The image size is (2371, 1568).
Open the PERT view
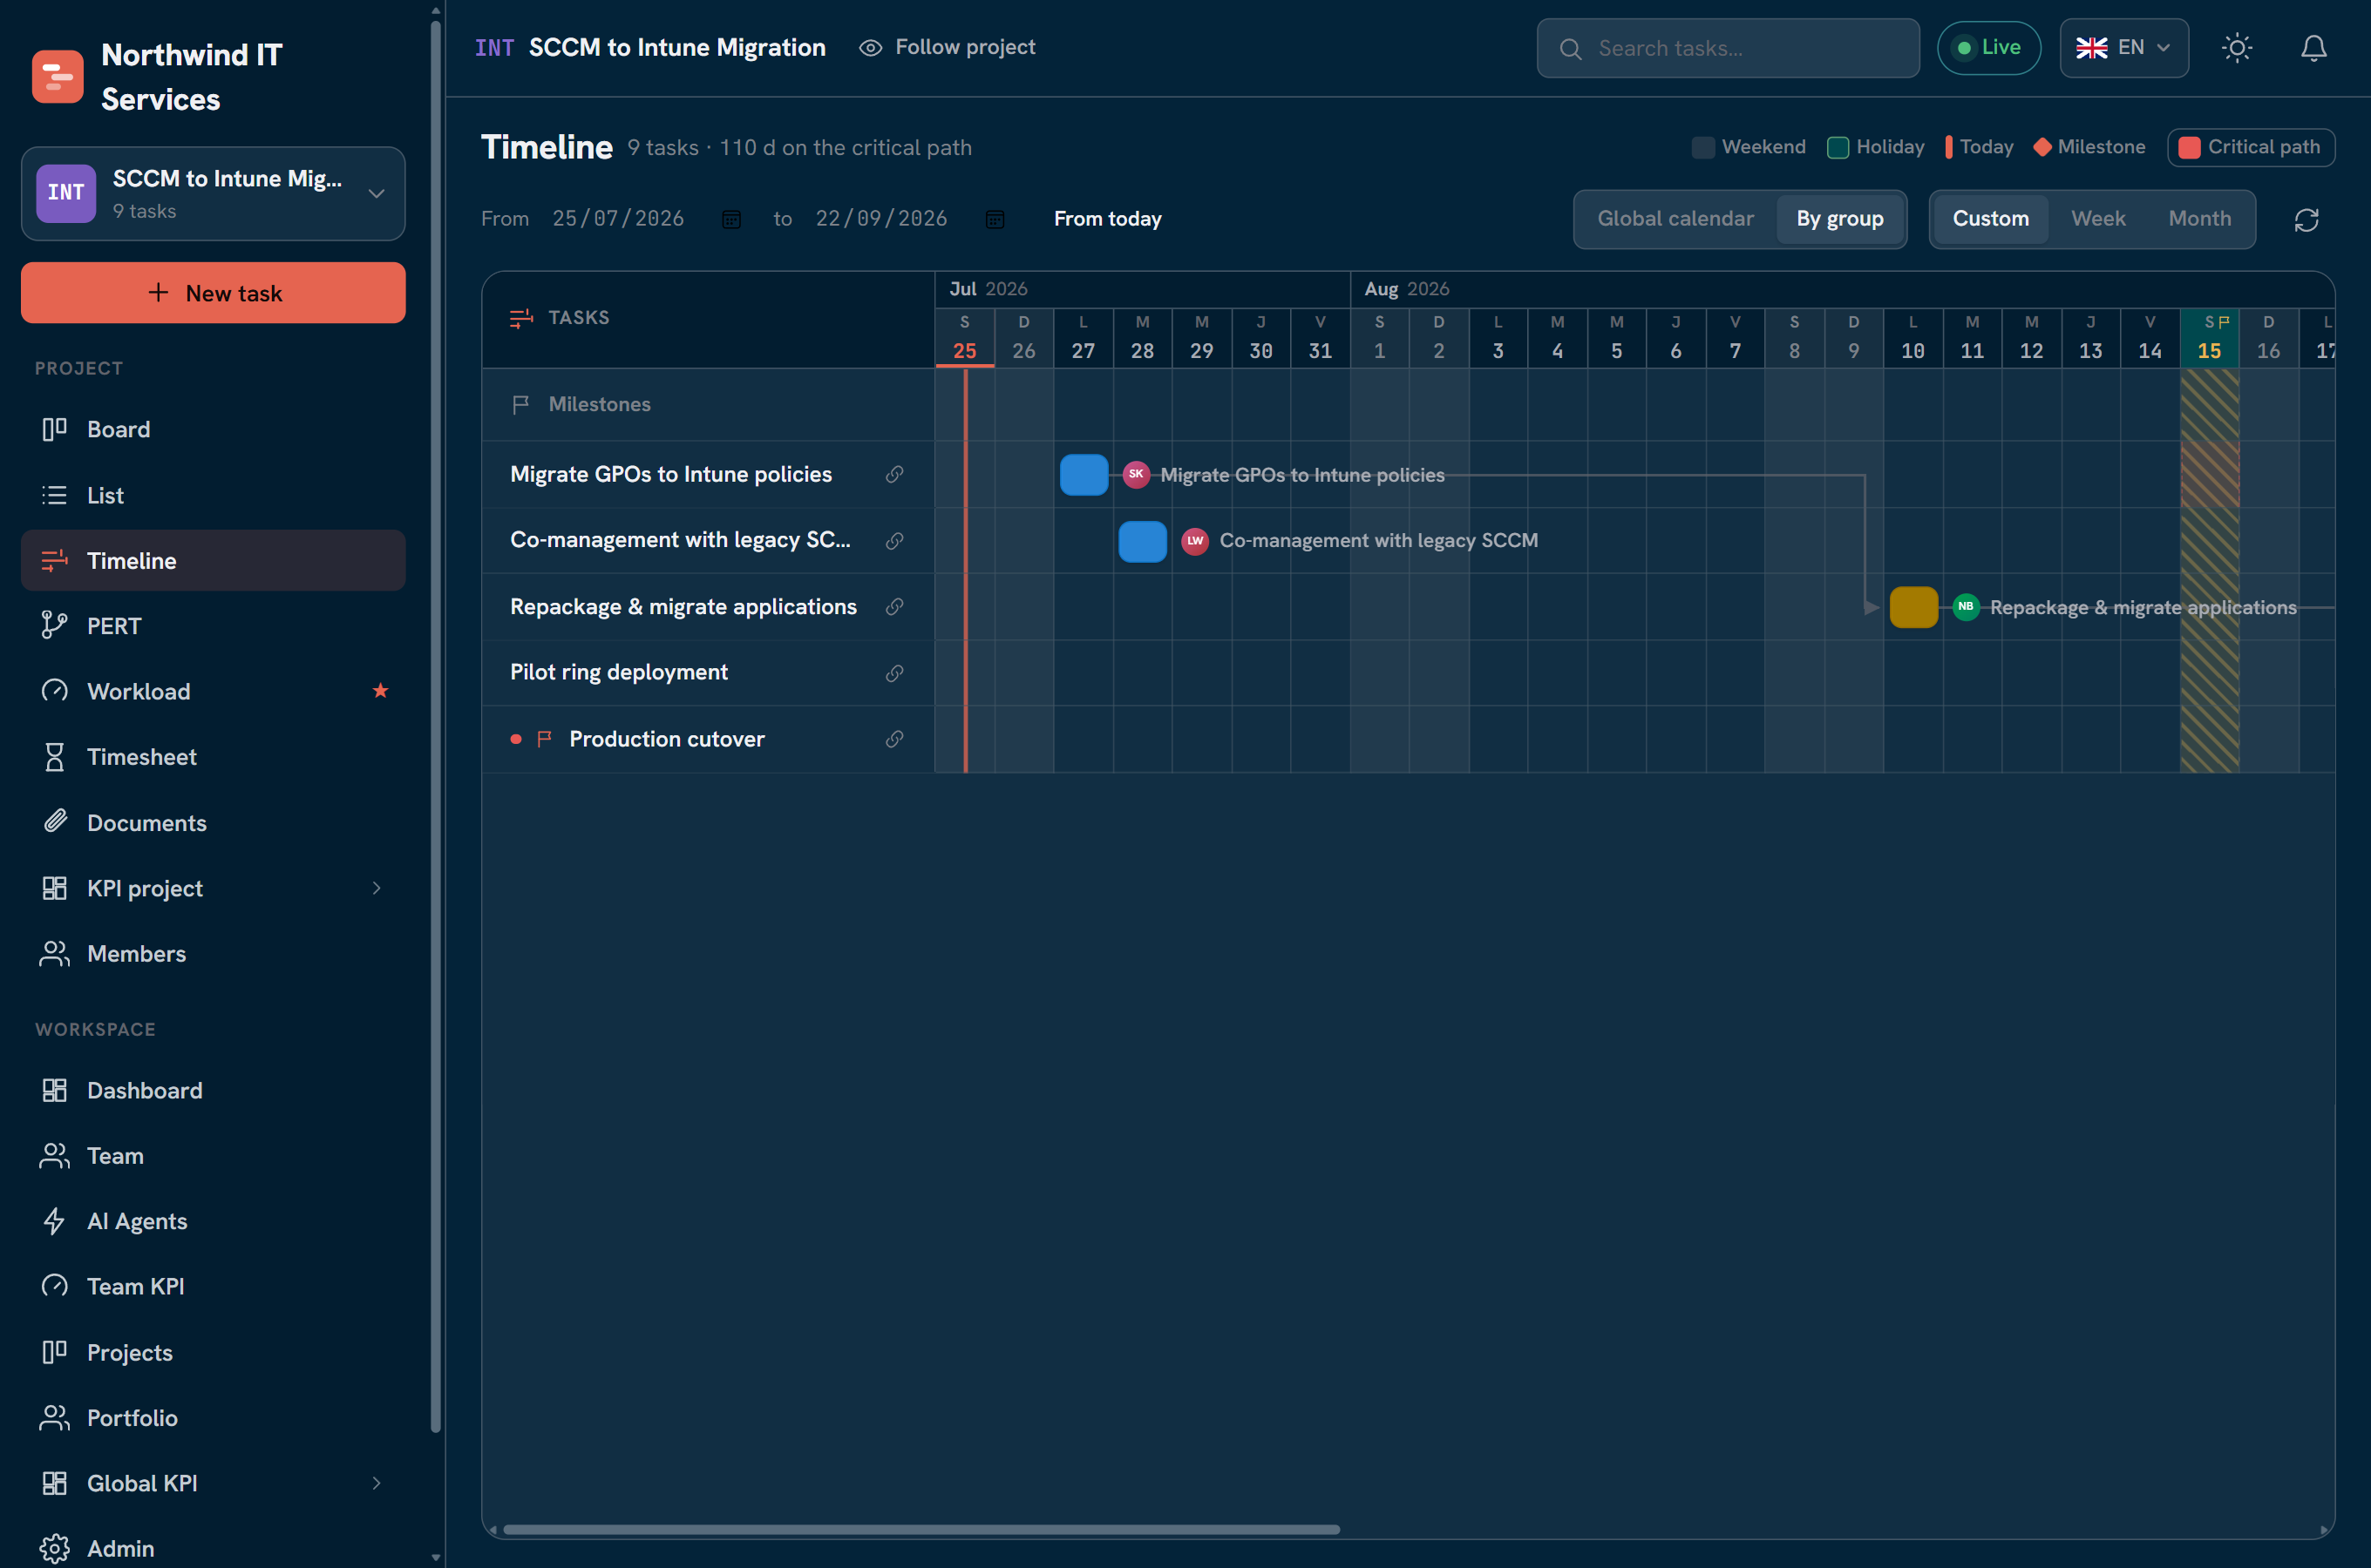point(213,626)
